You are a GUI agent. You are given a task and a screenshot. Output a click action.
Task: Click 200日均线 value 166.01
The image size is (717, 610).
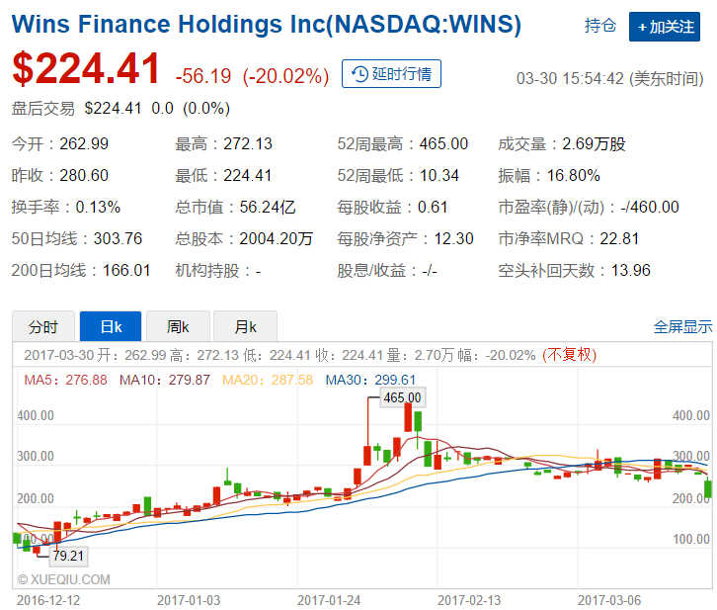click(x=126, y=270)
